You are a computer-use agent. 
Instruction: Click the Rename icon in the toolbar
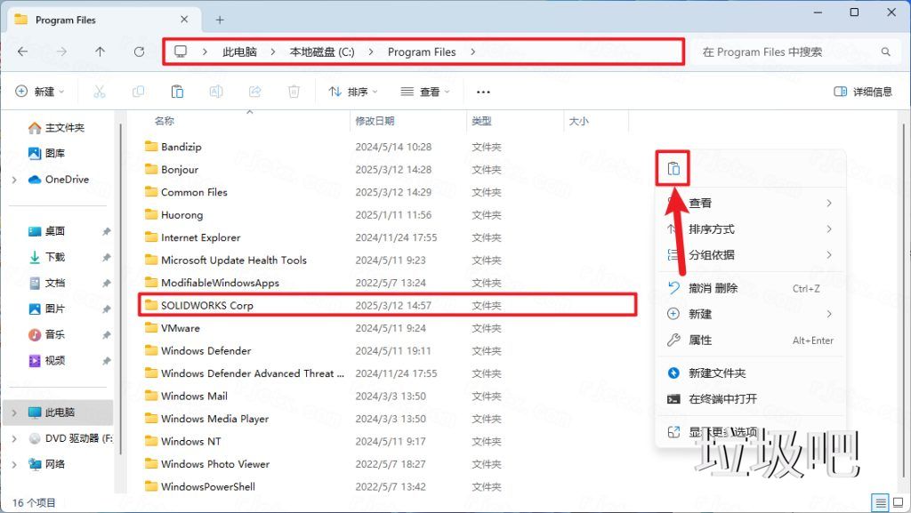215,92
